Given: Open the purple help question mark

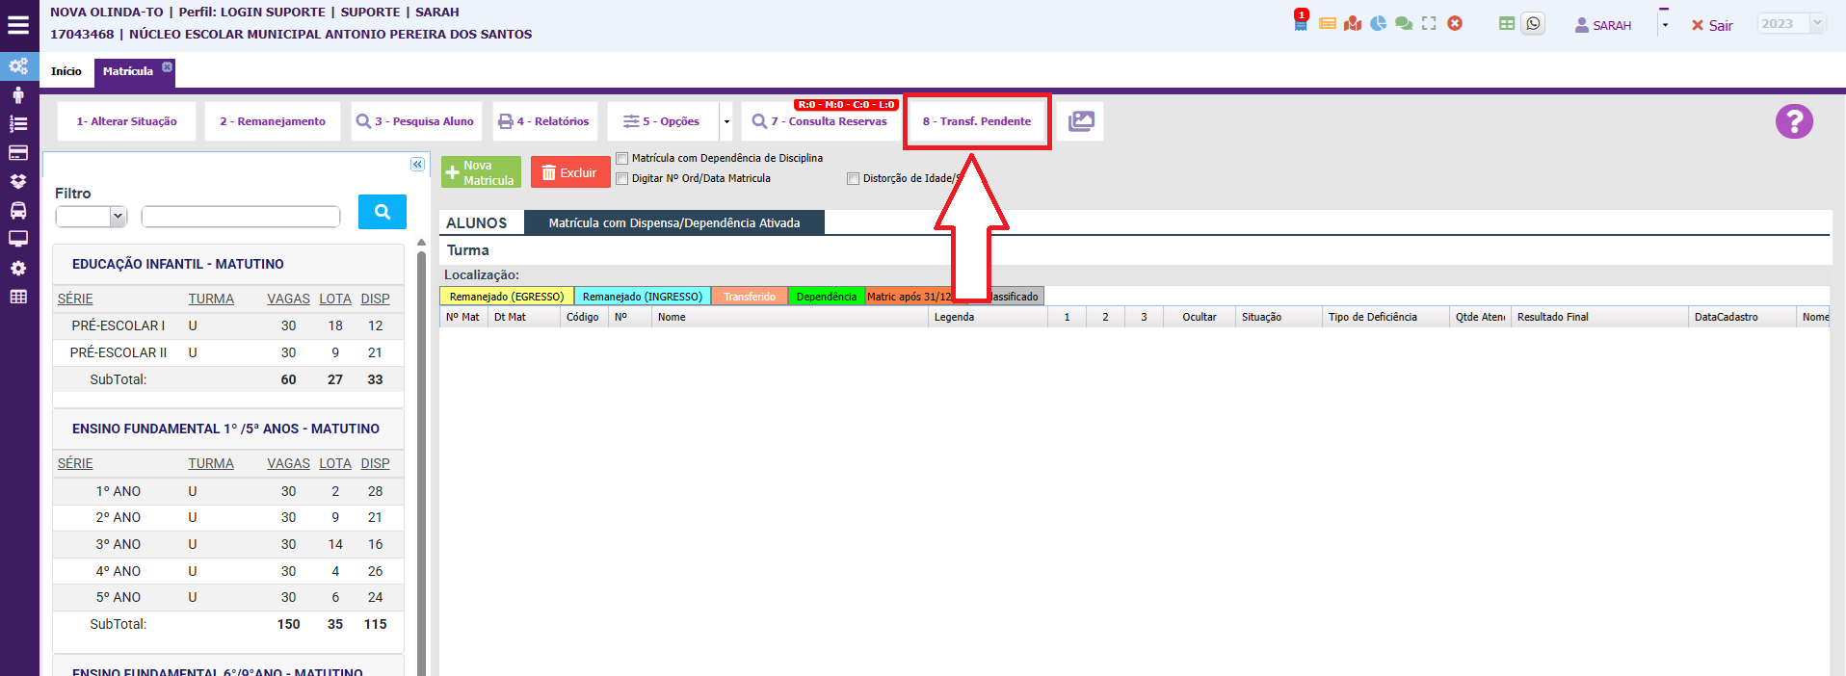Looking at the screenshot, I should 1794,121.
